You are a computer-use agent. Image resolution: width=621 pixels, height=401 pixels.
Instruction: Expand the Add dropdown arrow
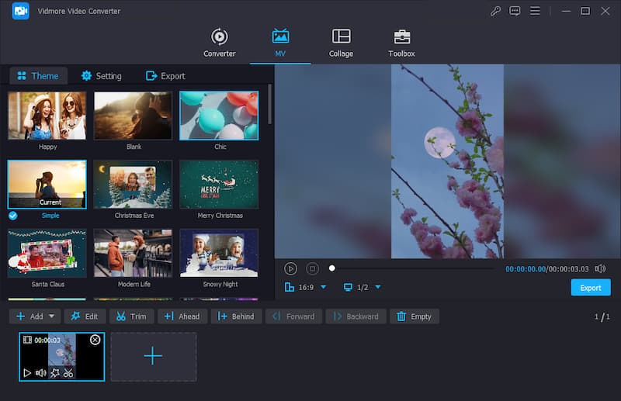(x=51, y=316)
